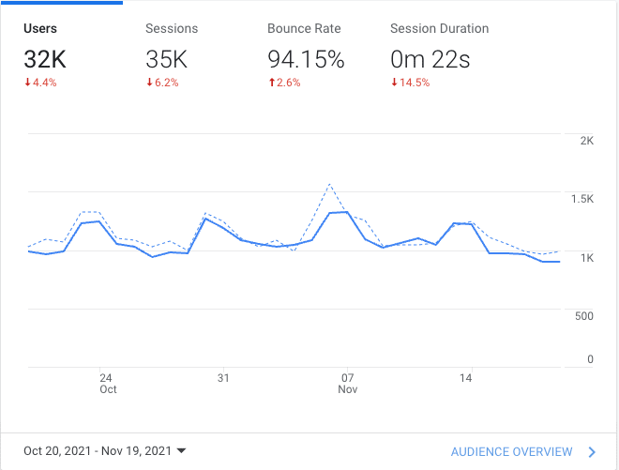Click the 6.2% sessions decrease indicator
Viewport: 619px width, 470px height.
click(162, 83)
